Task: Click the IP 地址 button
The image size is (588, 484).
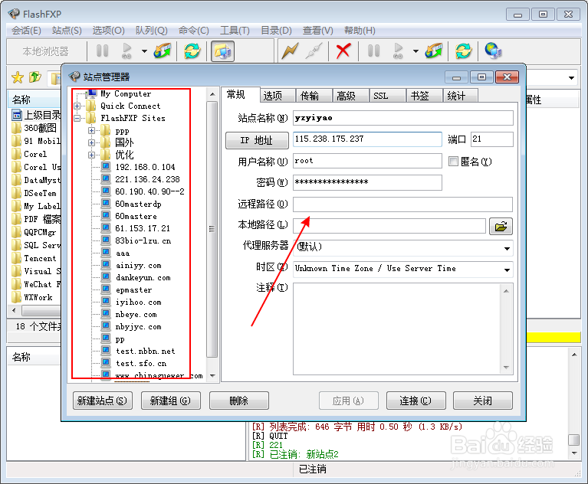Action: tap(257, 140)
